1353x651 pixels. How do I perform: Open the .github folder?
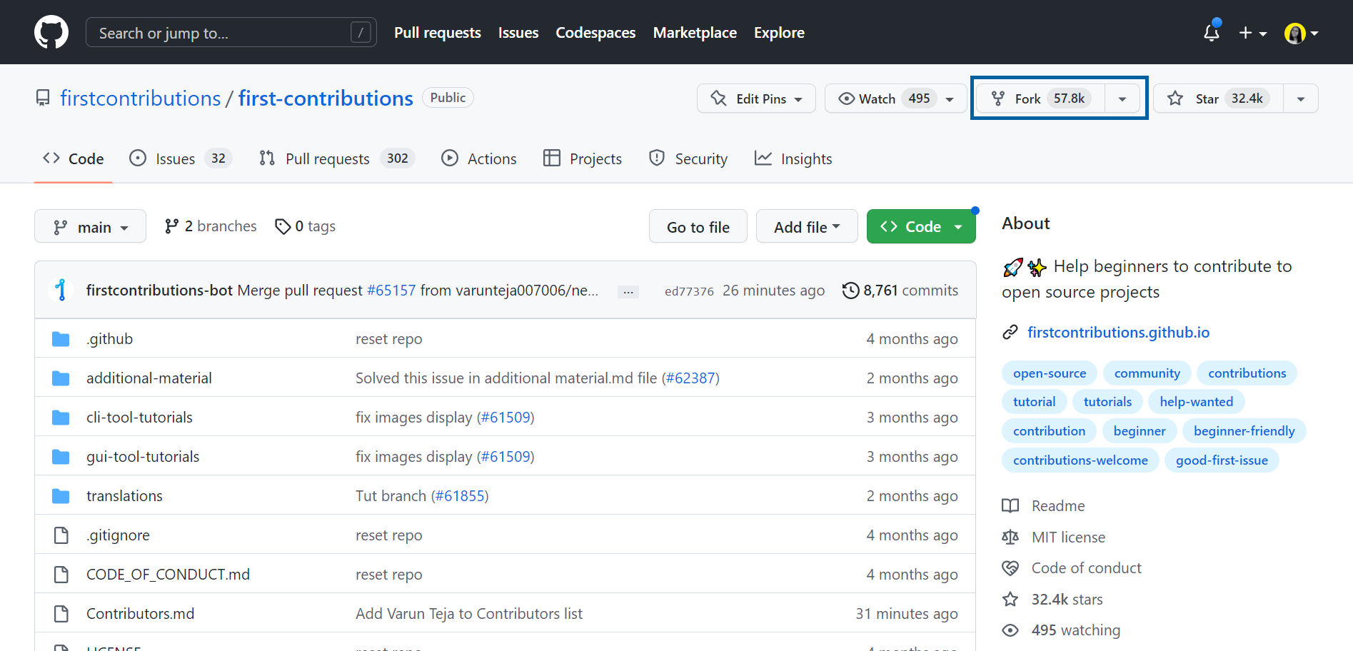click(x=109, y=339)
